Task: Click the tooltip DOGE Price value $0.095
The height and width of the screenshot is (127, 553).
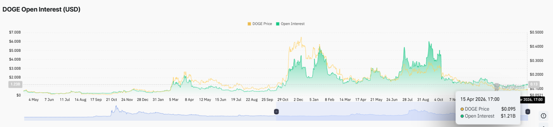Action: (508, 109)
